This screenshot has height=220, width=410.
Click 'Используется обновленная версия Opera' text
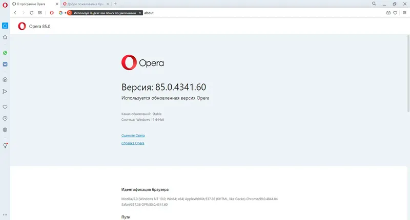165,98
